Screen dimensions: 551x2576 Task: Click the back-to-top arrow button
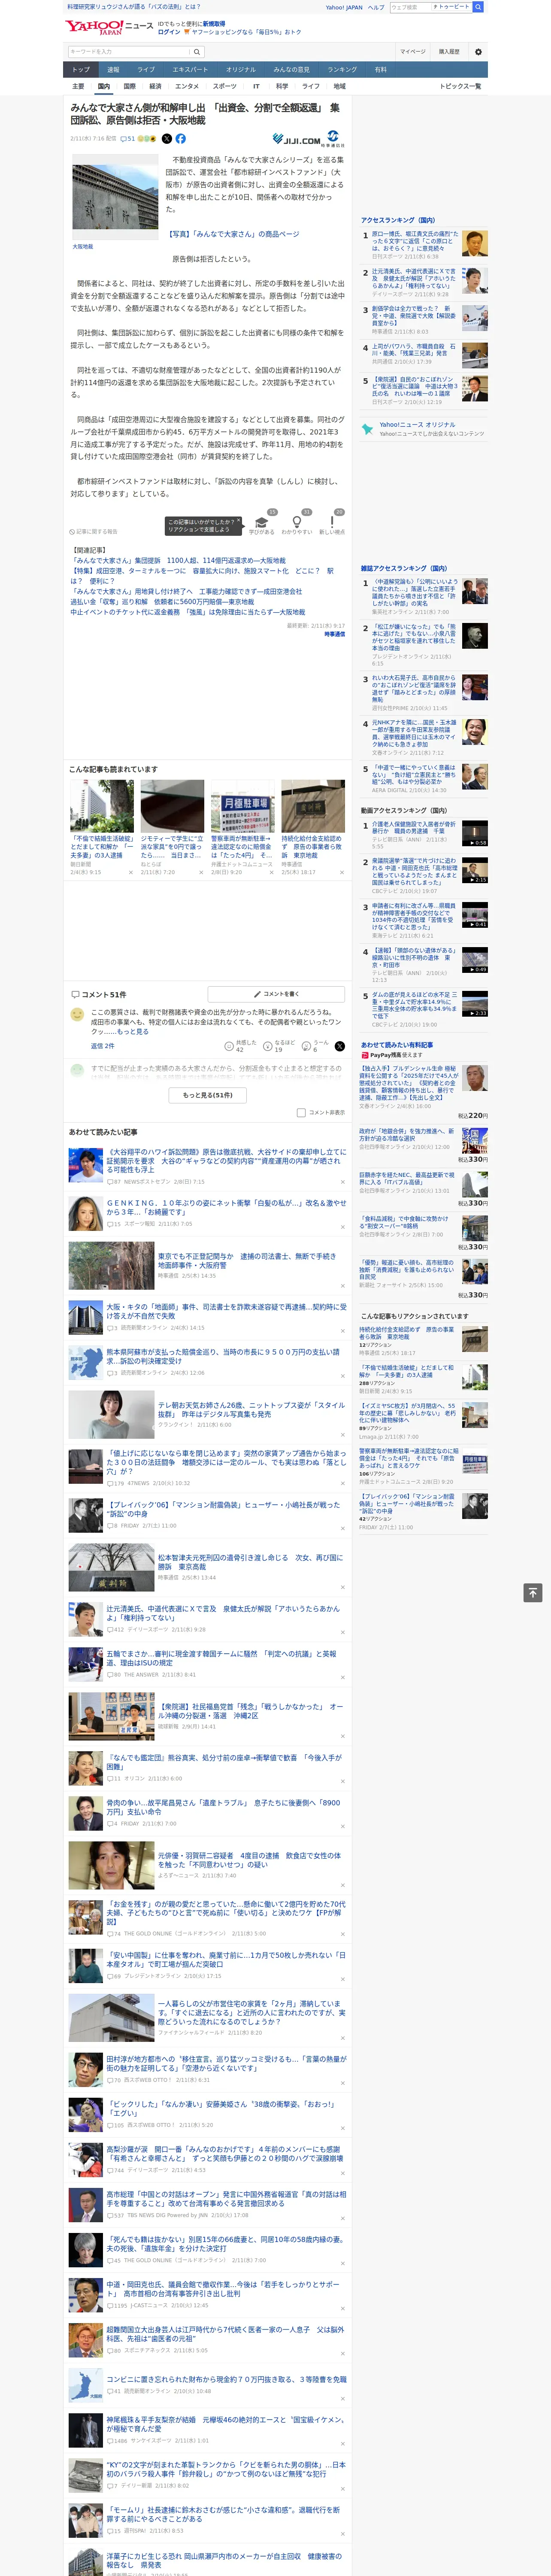(x=533, y=1592)
